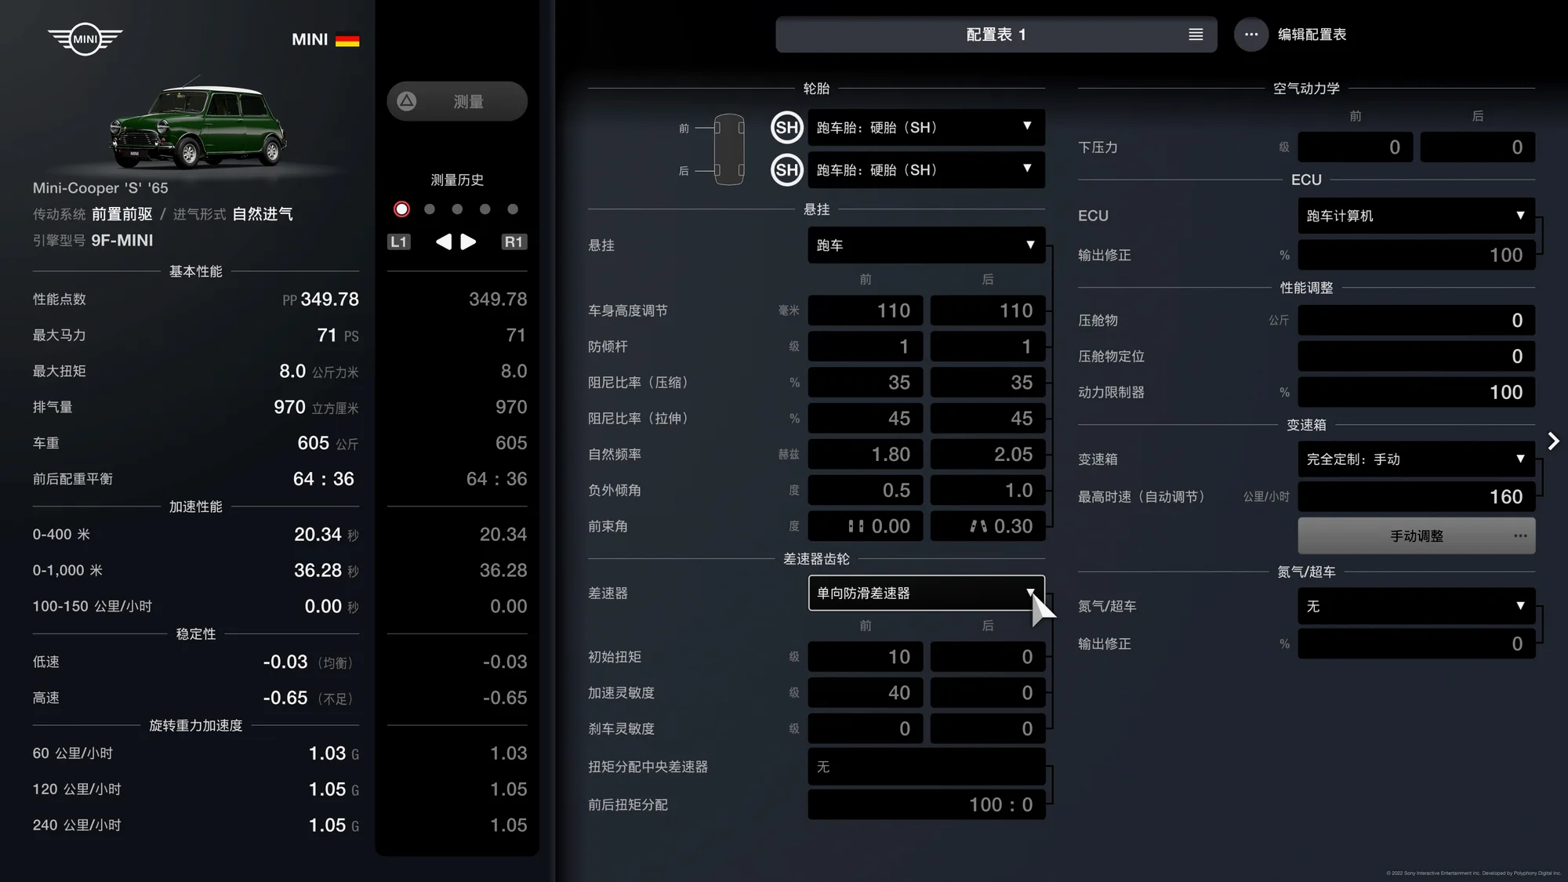Click the 编辑配置表 label
Image resolution: width=1568 pixels, height=882 pixels.
(1312, 34)
